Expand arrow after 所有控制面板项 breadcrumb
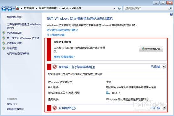 (x=59, y=8)
